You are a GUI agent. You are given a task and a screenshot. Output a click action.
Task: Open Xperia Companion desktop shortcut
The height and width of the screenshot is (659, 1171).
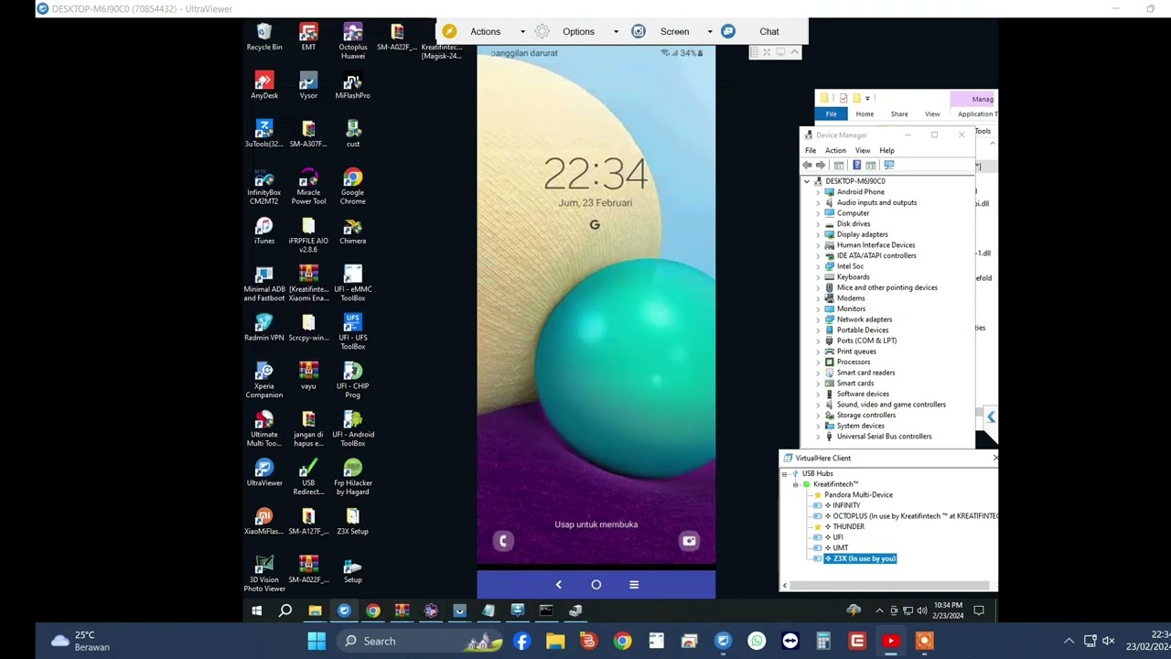click(263, 382)
